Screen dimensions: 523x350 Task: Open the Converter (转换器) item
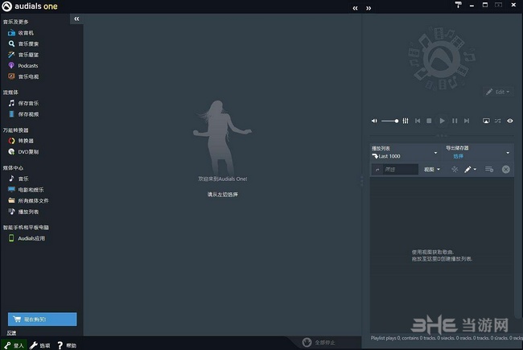pyautogui.click(x=21, y=141)
